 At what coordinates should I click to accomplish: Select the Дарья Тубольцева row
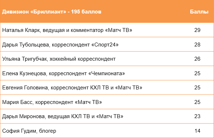point(107,44)
